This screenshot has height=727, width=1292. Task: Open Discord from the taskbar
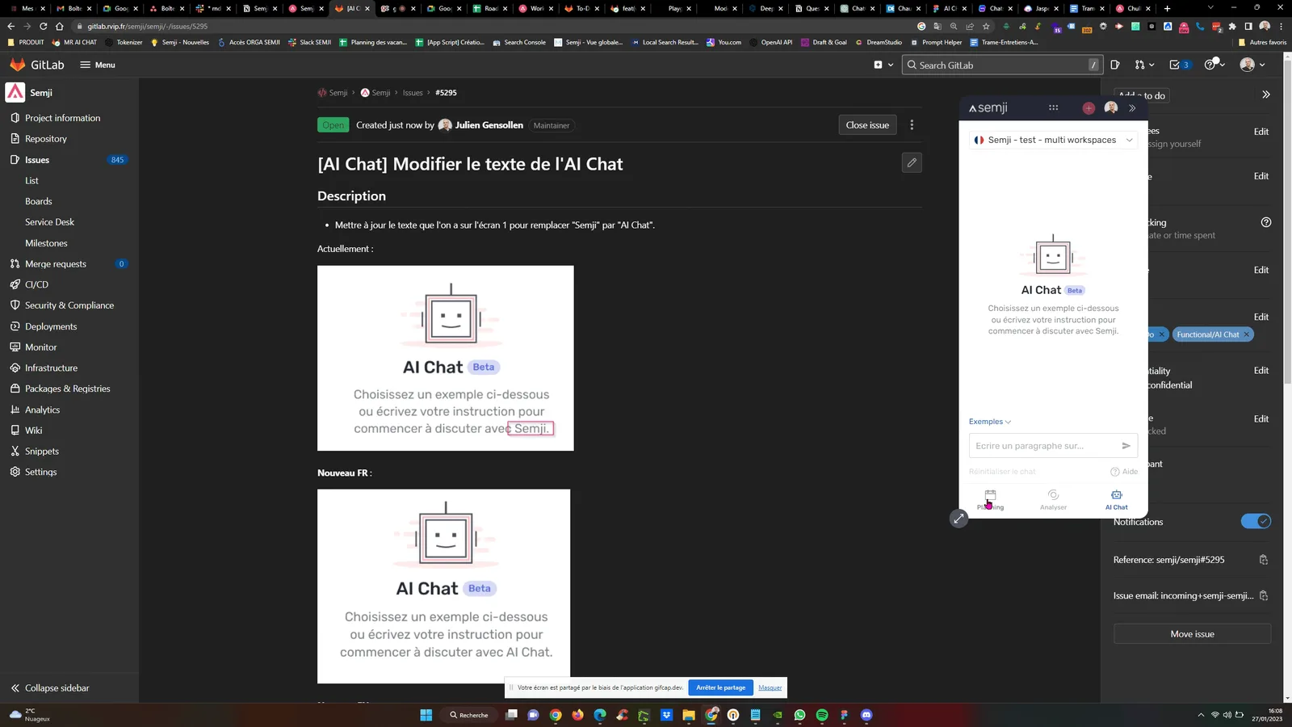[x=866, y=715]
